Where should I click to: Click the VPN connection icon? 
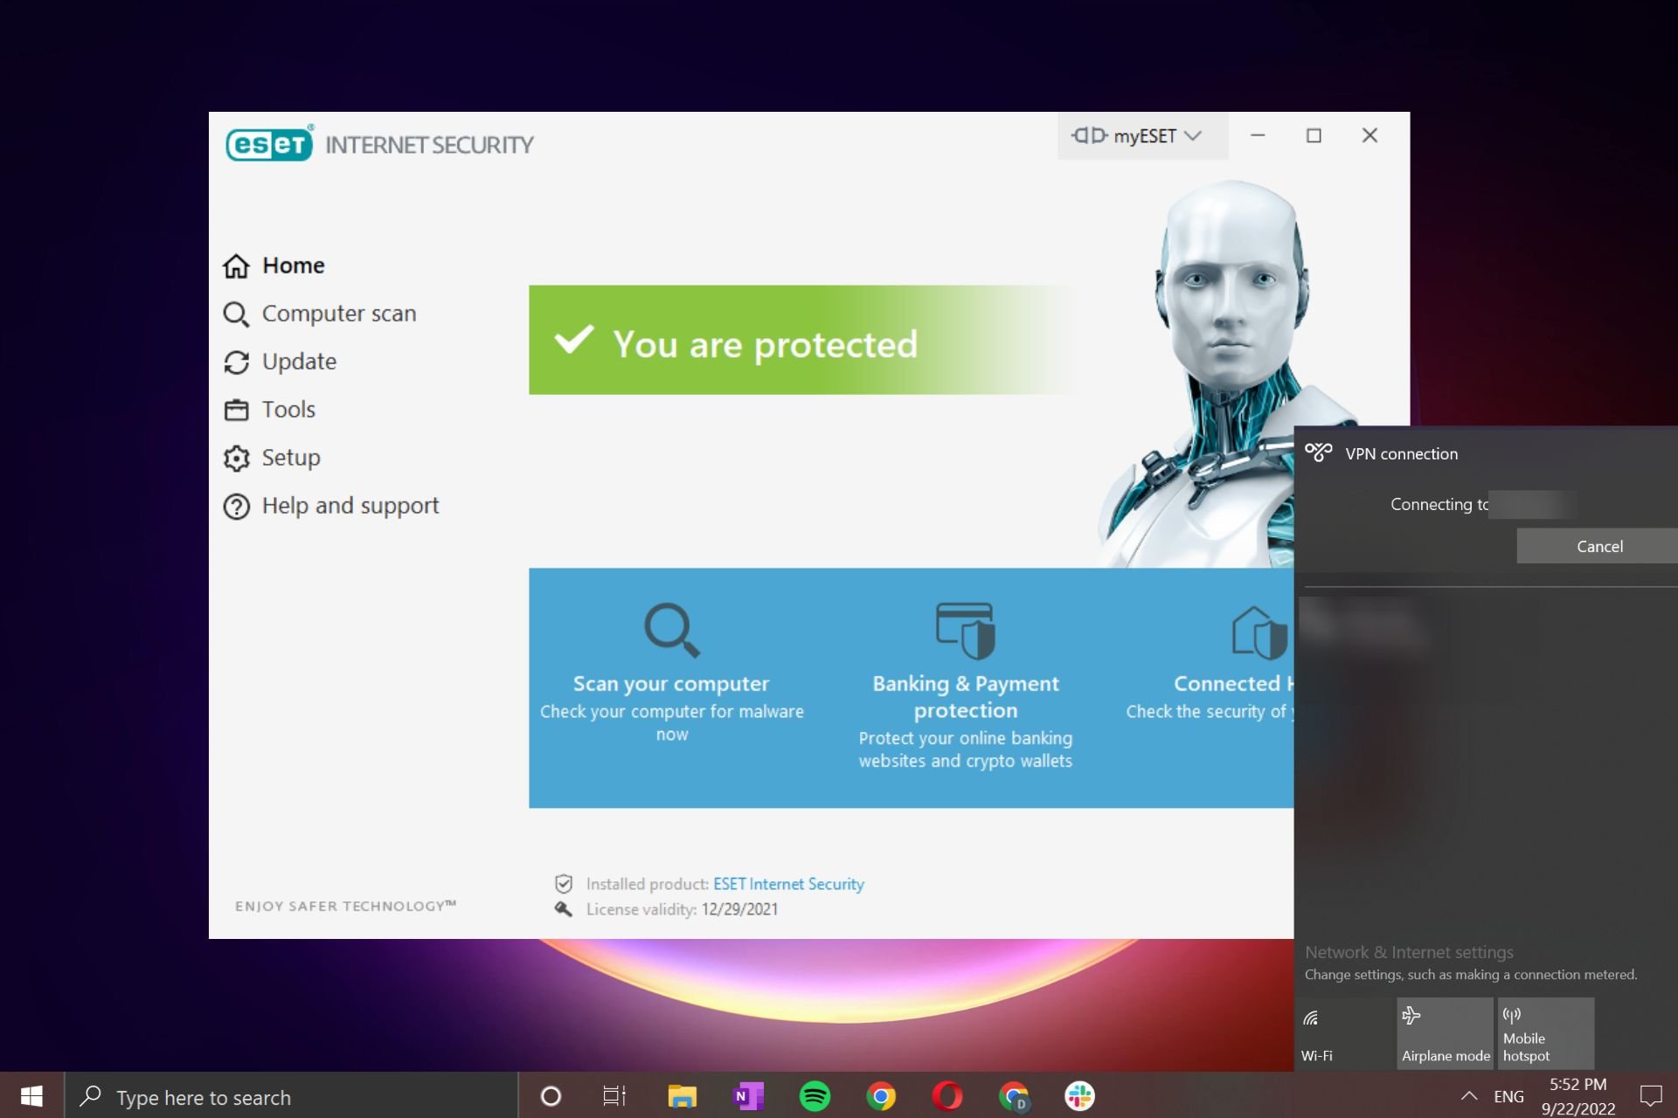pyautogui.click(x=1318, y=452)
